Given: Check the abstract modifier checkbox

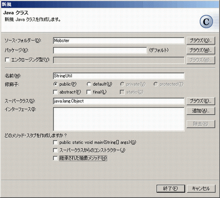Looking at the screenshot, I should (x=55, y=92).
